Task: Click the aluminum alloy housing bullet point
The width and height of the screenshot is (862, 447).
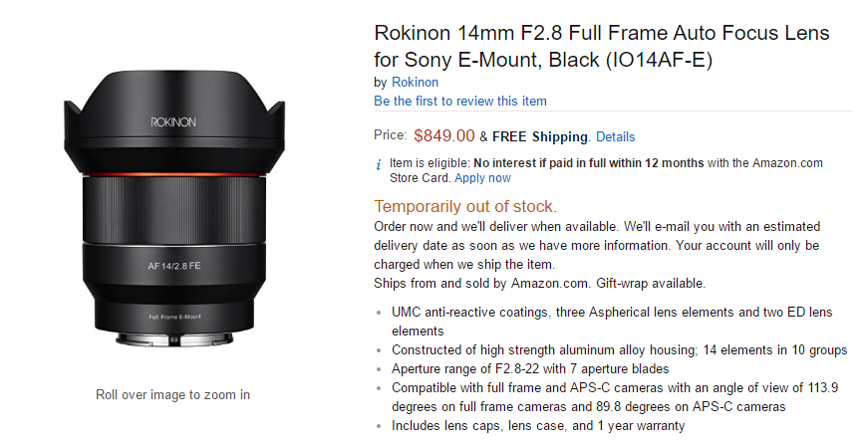Action: click(x=619, y=349)
